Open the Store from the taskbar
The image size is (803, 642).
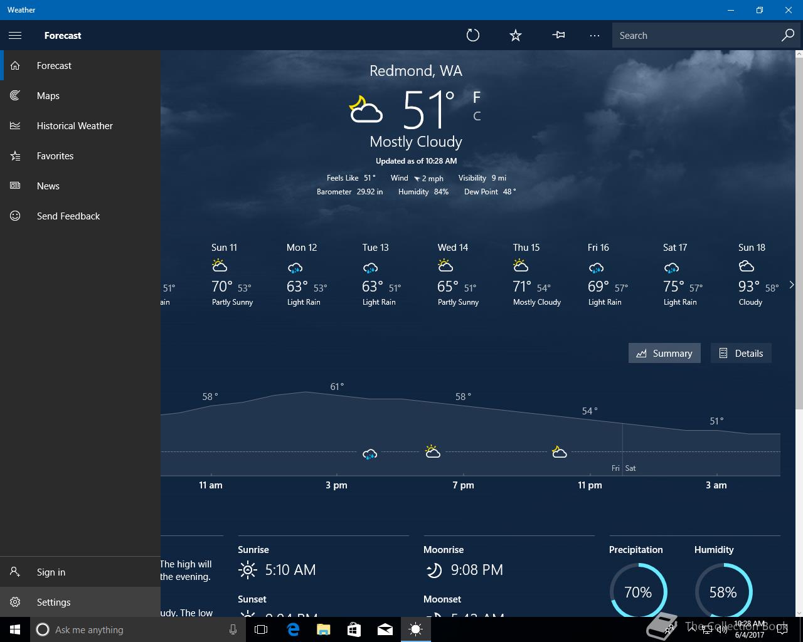pyautogui.click(x=354, y=629)
